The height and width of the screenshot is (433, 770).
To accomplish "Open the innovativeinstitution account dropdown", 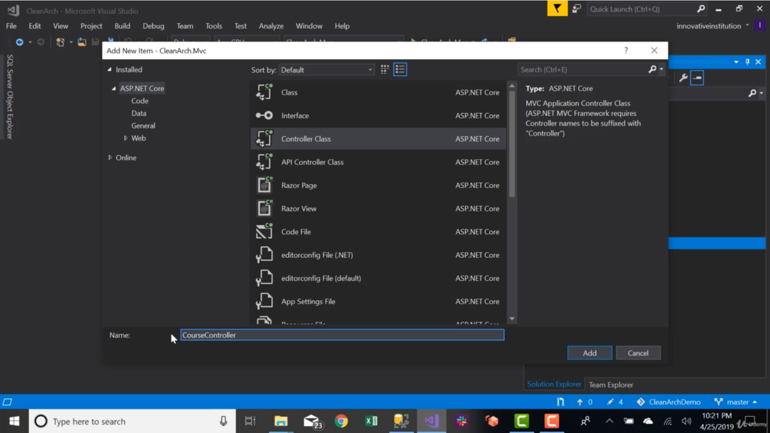I will 712,26.
